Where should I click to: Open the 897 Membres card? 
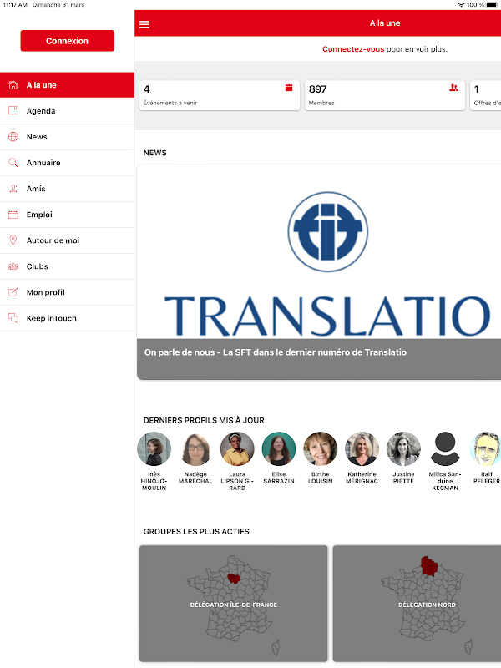(x=385, y=95)
